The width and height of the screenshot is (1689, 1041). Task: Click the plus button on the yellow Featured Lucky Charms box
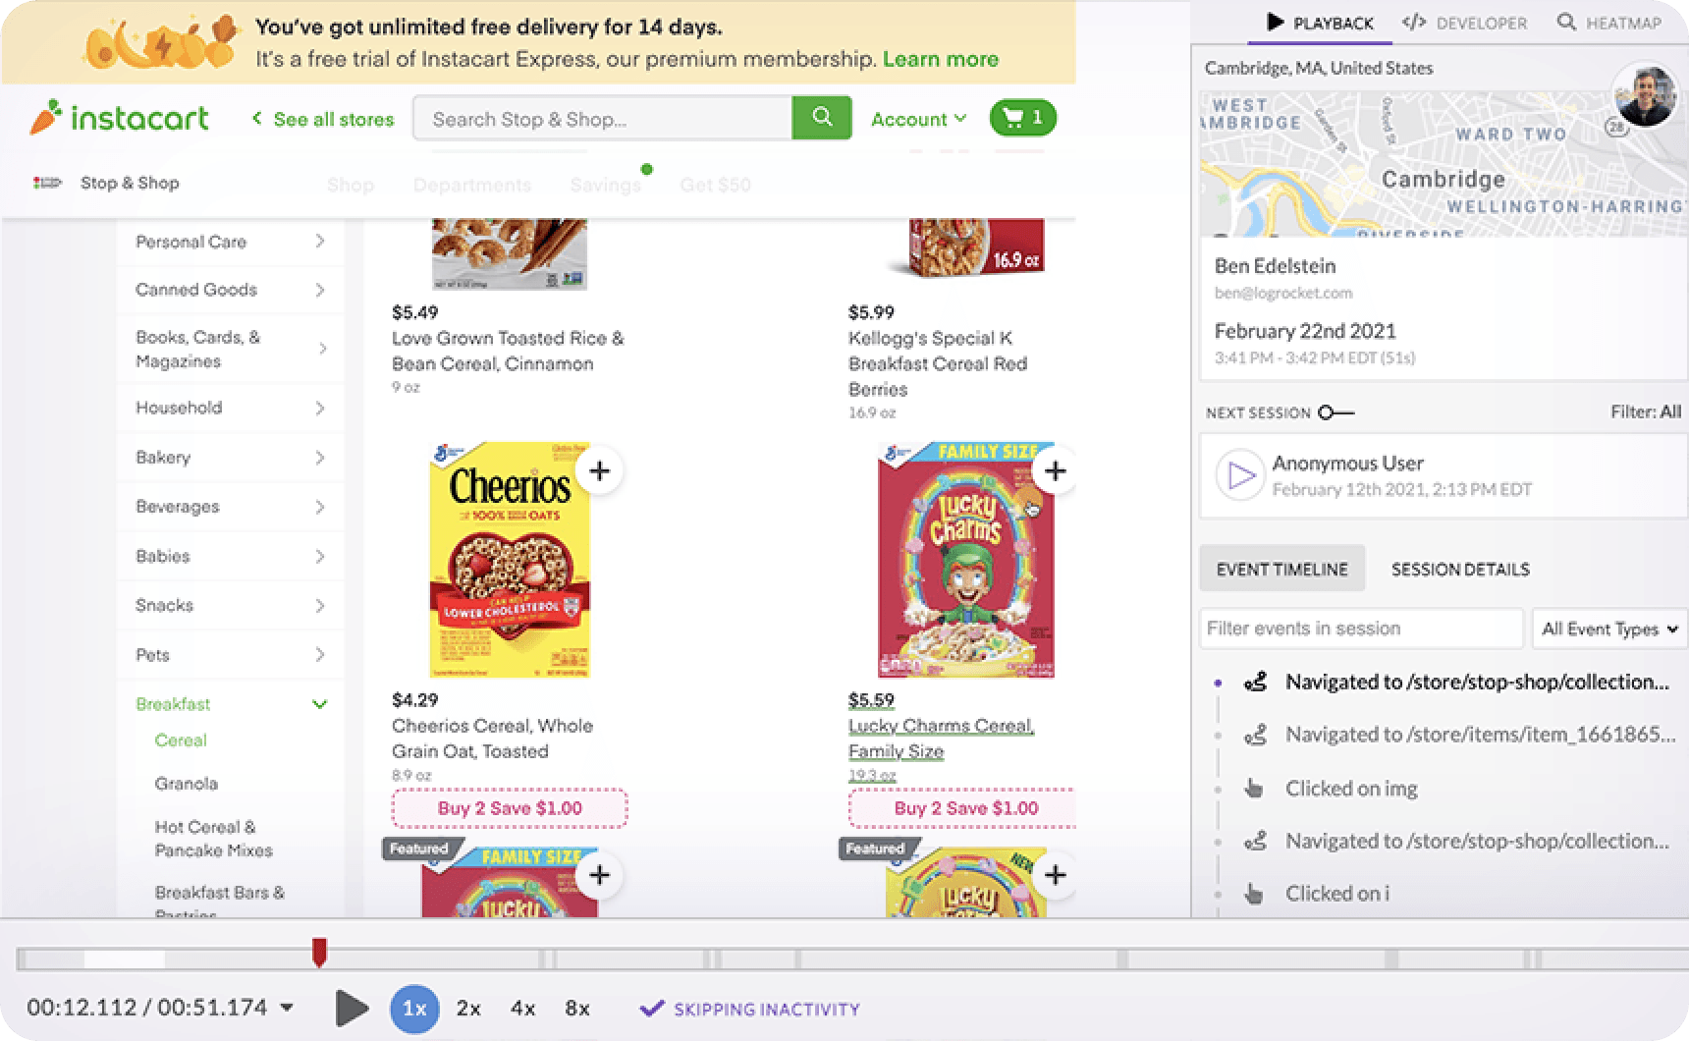[x=1055, y=874]
